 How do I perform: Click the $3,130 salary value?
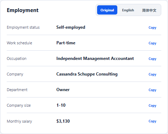tap(63, 121)
